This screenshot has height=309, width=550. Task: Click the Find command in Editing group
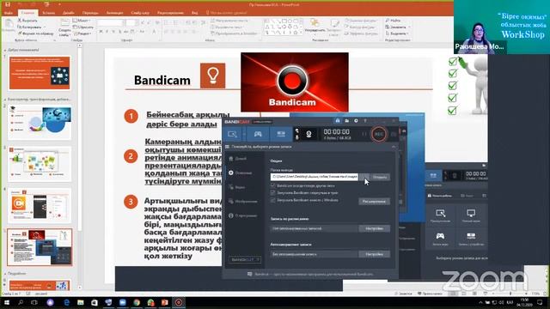click(x=393, y=21)
